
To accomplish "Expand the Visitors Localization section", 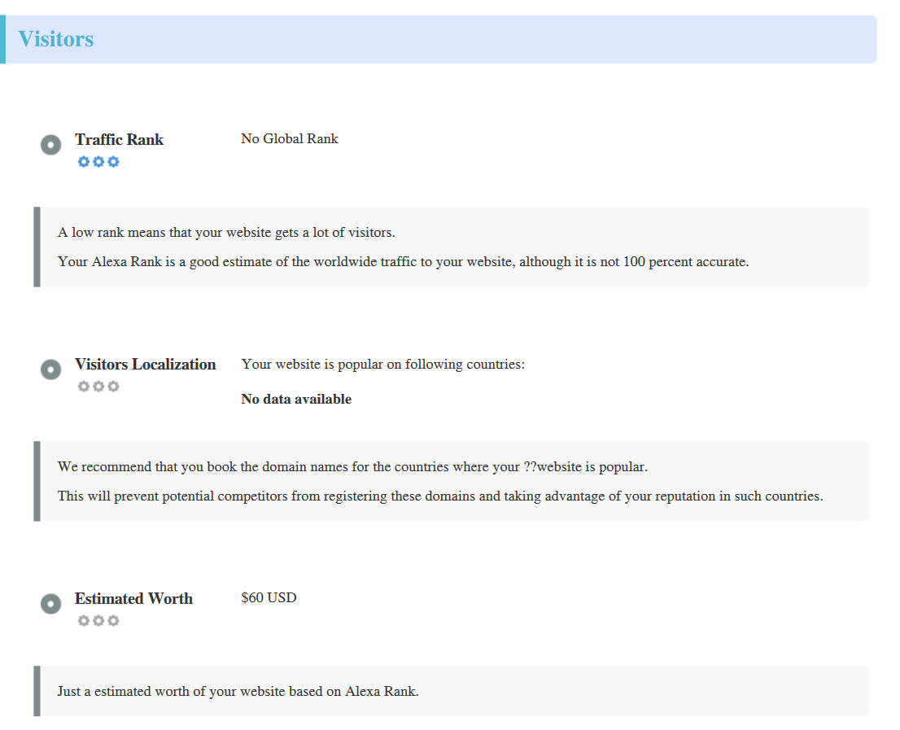I will 145,364.
